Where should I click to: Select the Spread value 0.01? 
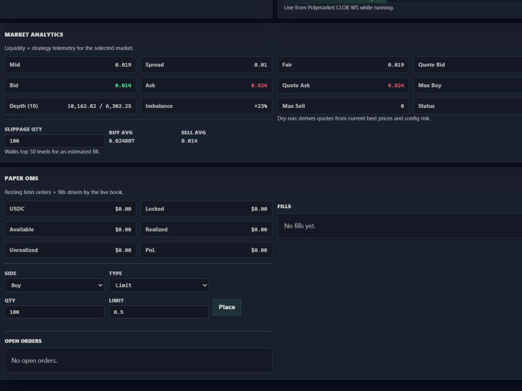[260, 65]
